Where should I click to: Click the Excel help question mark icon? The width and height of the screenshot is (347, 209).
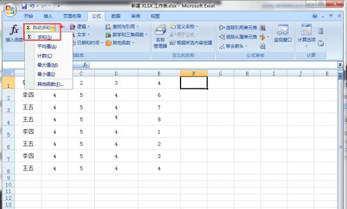[314, 16]
